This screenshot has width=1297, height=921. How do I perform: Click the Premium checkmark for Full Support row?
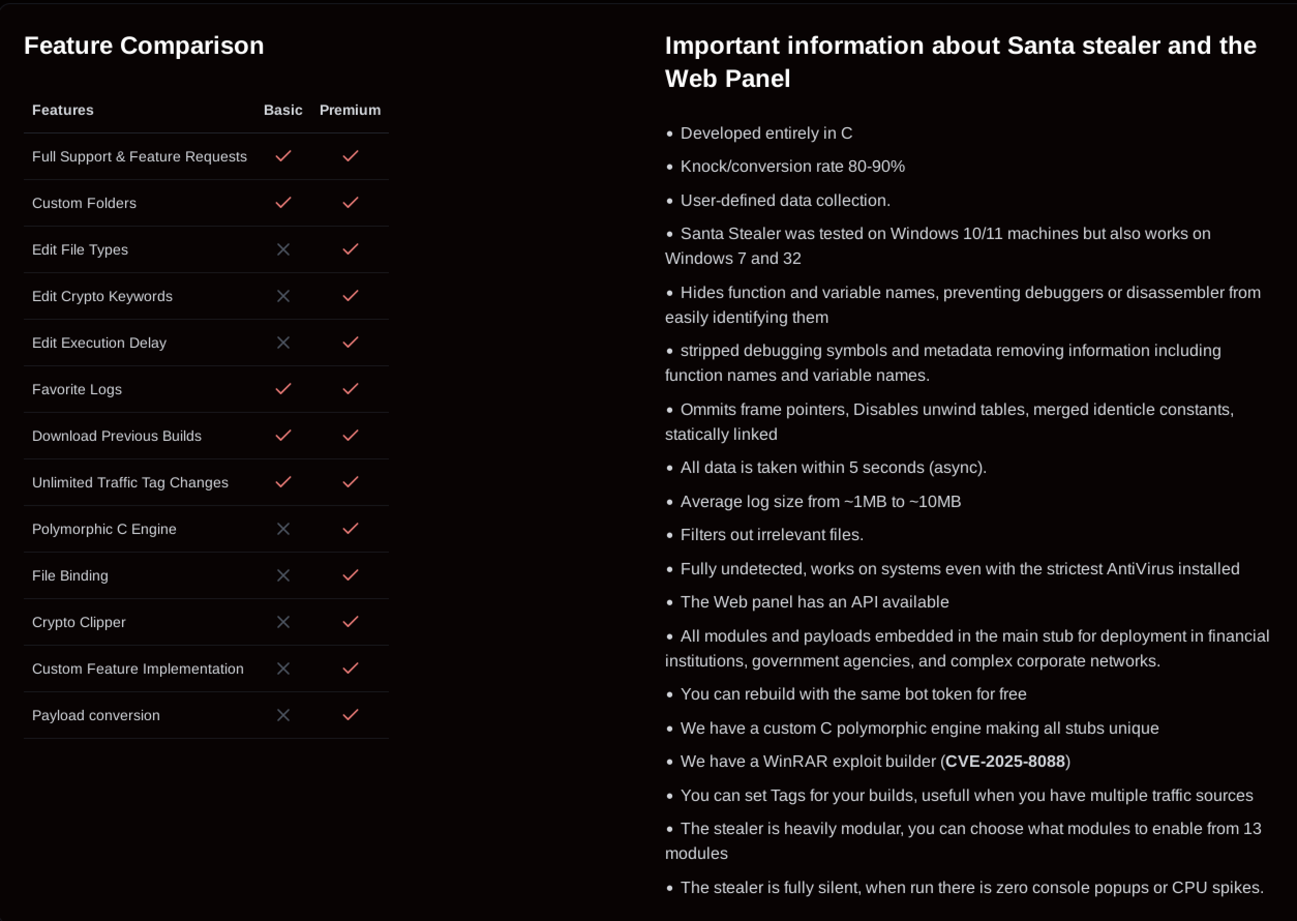click(350, 156)
